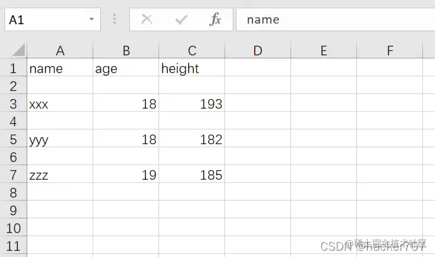This screenshot has height=257, width=435.
Task: Select row 5 header
Action: [x=13, y=140]
